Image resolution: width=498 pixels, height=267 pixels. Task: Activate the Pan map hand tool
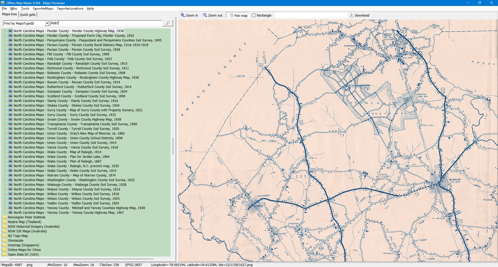click(238, 16)
